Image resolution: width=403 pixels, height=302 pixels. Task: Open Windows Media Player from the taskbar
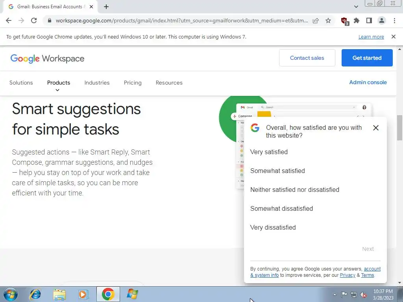[83, 294]
